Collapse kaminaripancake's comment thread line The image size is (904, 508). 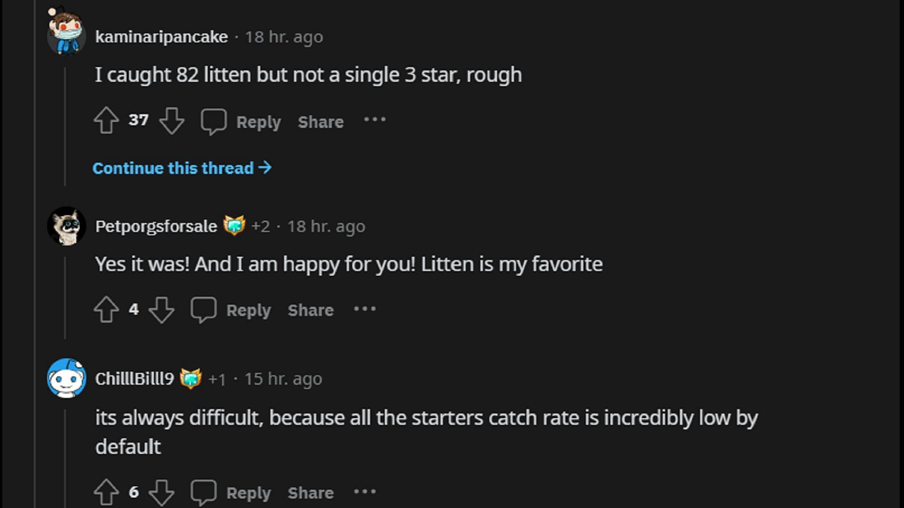coord(65,127)
